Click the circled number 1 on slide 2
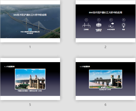 [86, 20]
